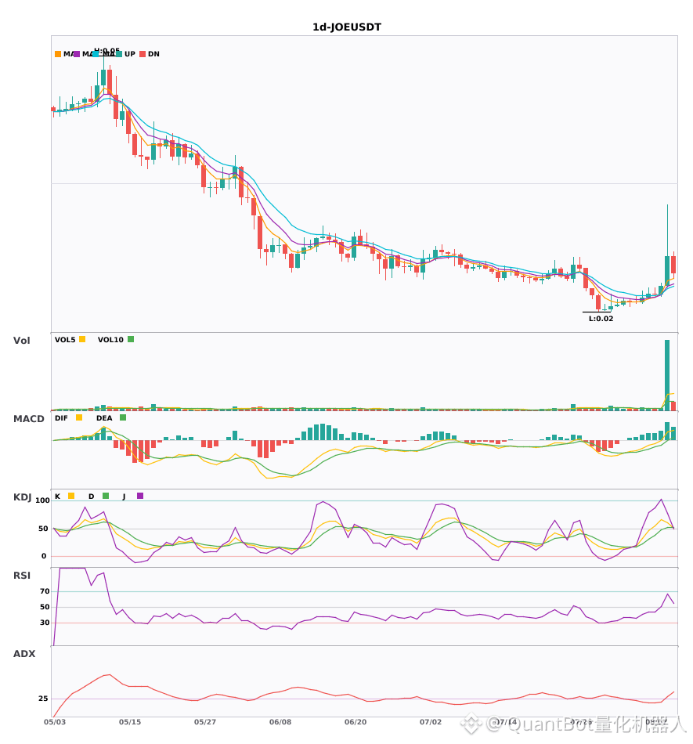Image resolution: width=693 pixels, height=744 pixels.
Task: Click the green DEA swatch
Action: (x=123, y=417)
